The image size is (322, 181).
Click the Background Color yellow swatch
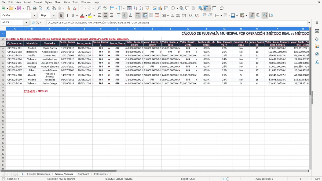(x=90, y=16)
